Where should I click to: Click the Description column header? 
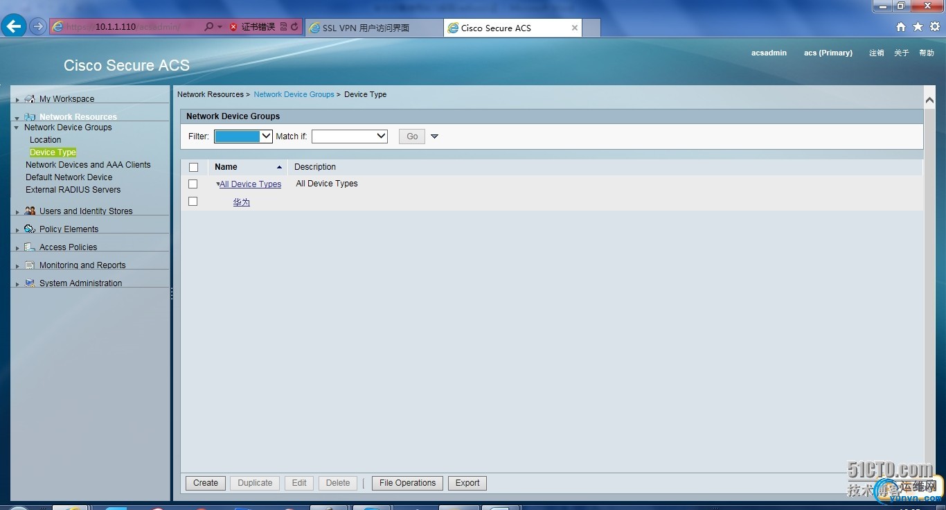click(315, 167)
